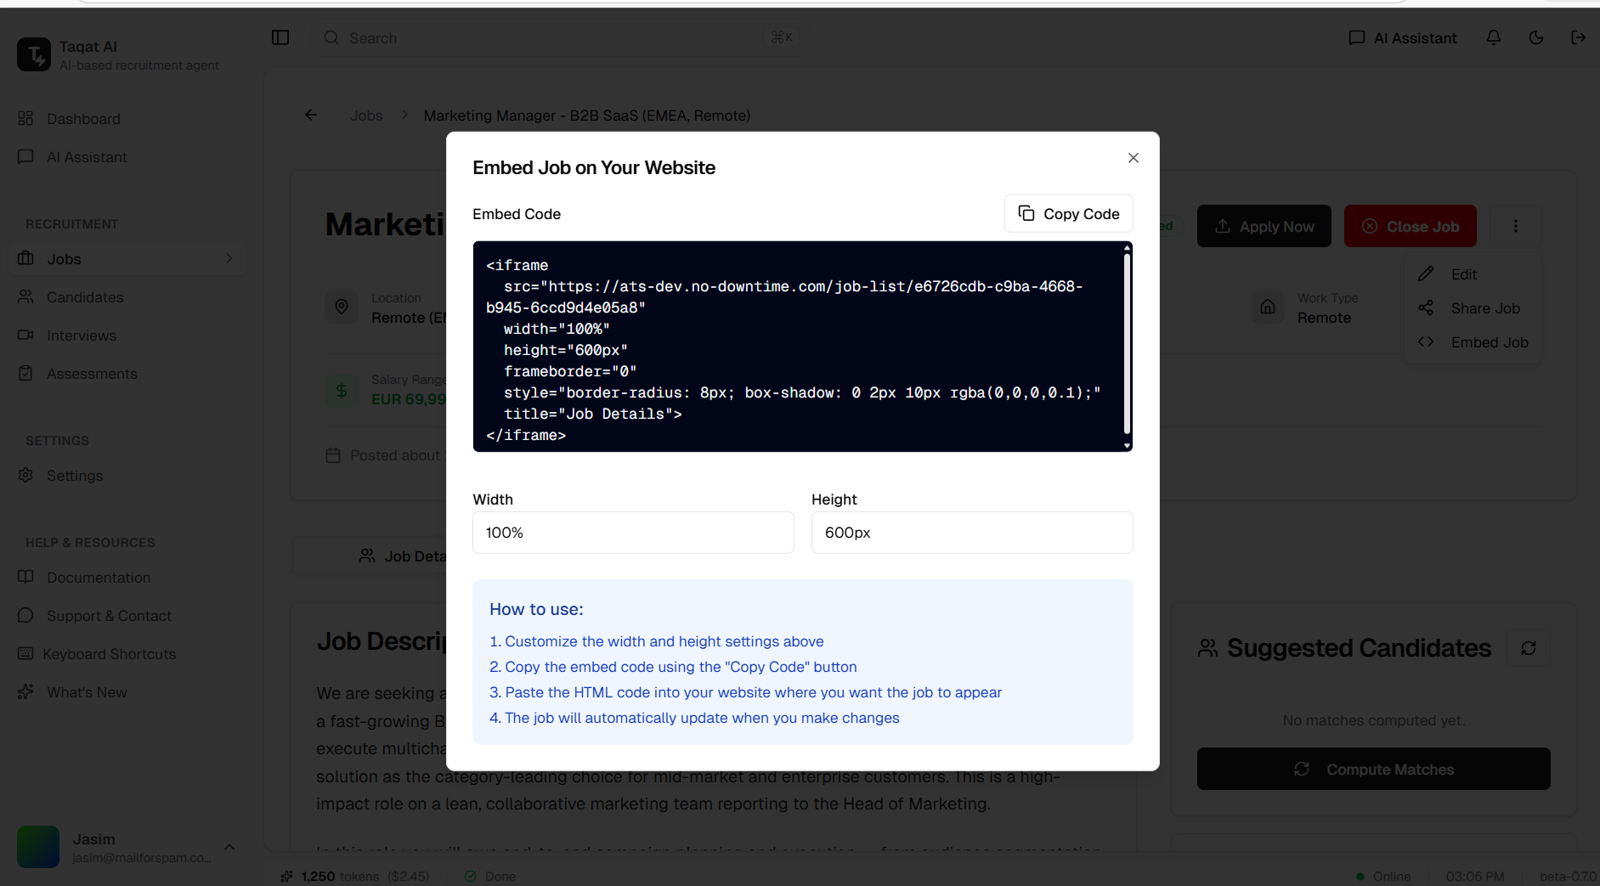Expand the Jobs sidebar item
Image resolution: width=1600 pixels, height=886 pixels.
[x=229, y=258]
